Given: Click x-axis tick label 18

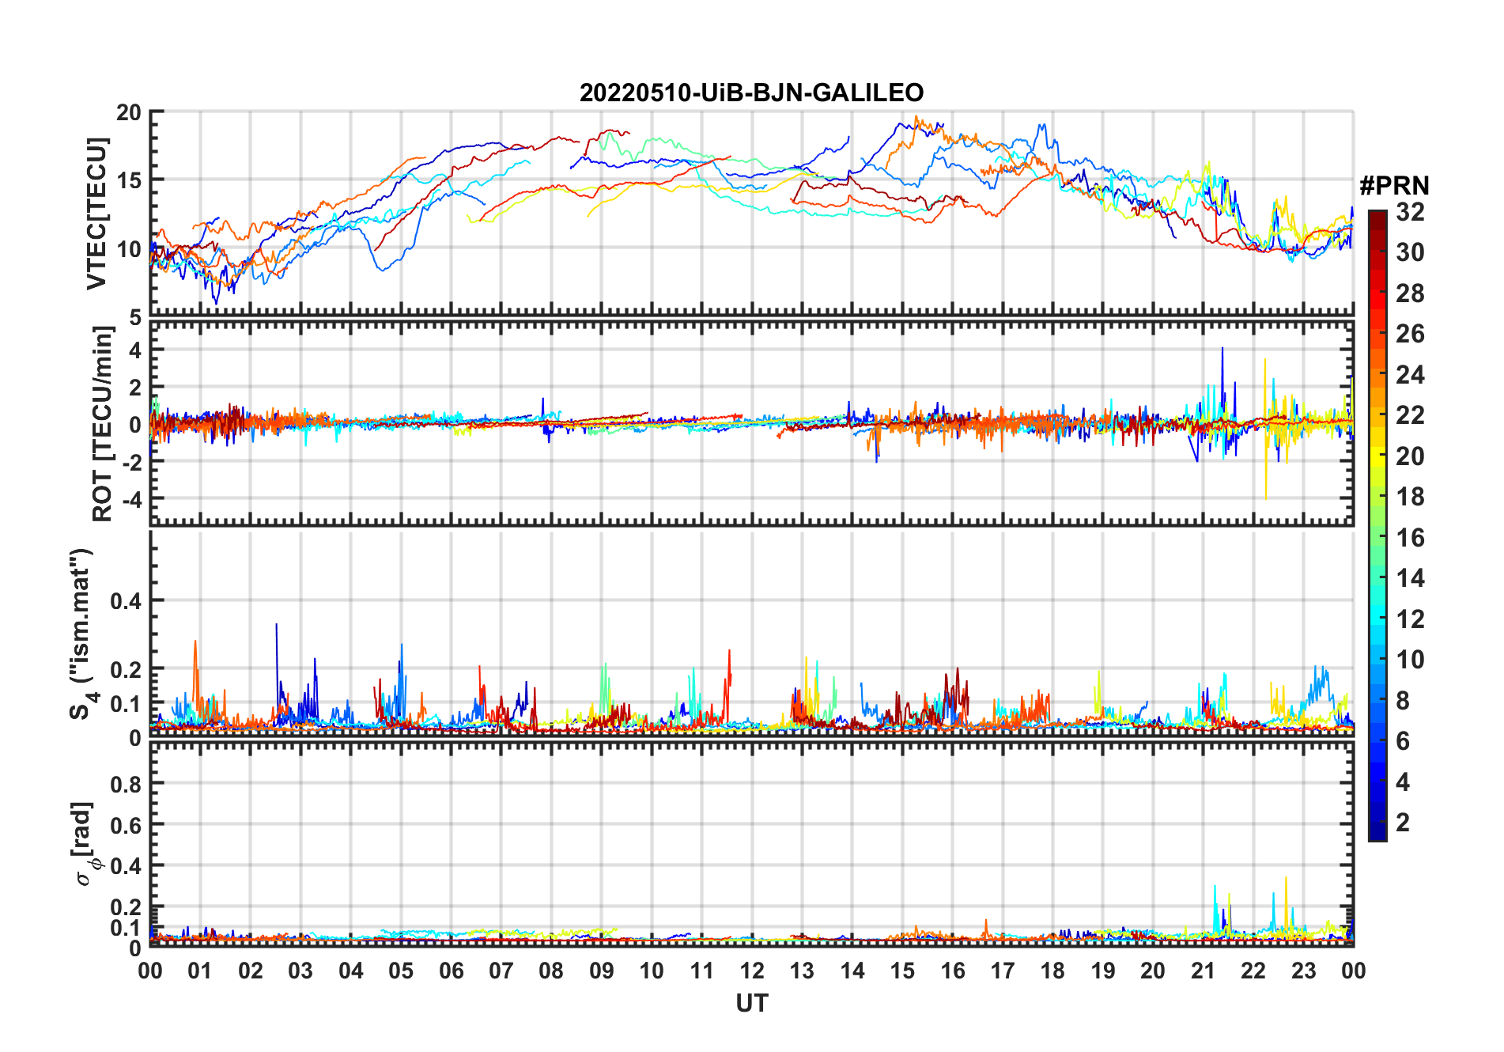Looking at the screenshot, I should [x=1052, y=971].
